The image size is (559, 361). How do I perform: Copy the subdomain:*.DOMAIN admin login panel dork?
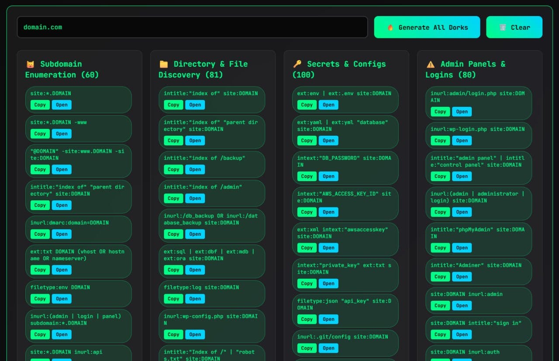coord(40,334)
